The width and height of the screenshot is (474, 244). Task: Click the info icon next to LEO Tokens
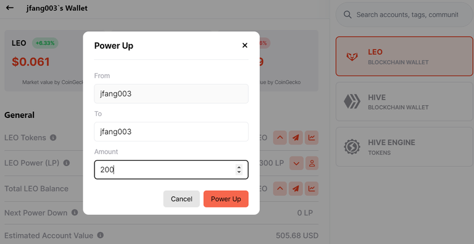coord(53,138)
